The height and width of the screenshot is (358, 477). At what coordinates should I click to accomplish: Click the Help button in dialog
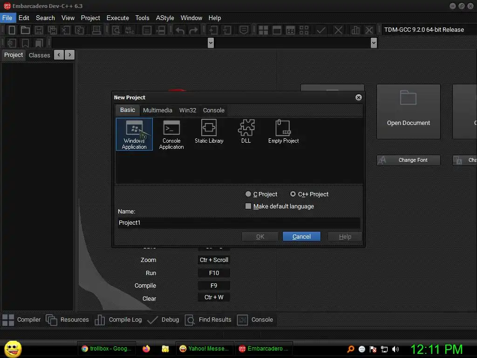point(345,236)
